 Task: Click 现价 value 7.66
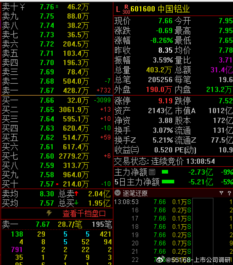pyautogui.click(x=165, y=21)
